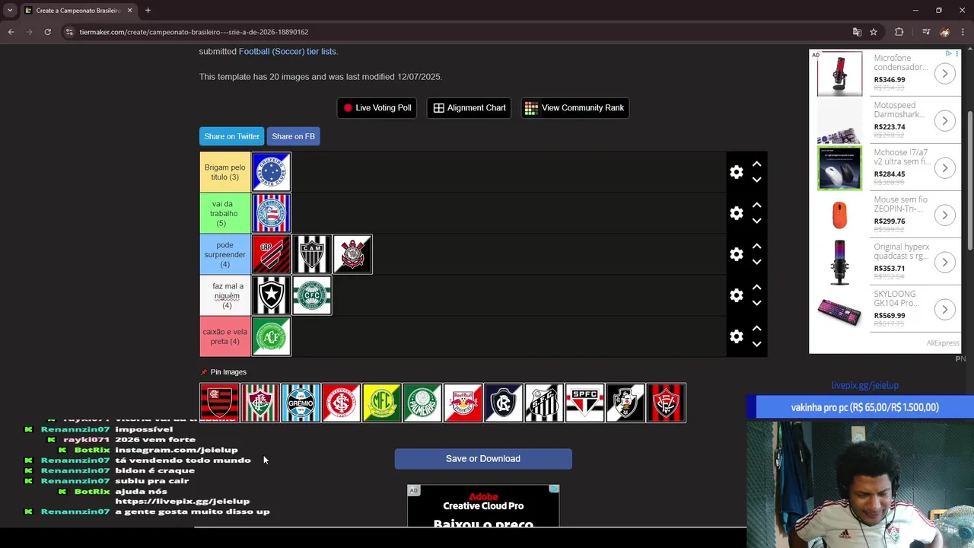Move 'vai da trabalho' row down
The width and height of the screenshot is (974, 548).
tap(756, 221)
